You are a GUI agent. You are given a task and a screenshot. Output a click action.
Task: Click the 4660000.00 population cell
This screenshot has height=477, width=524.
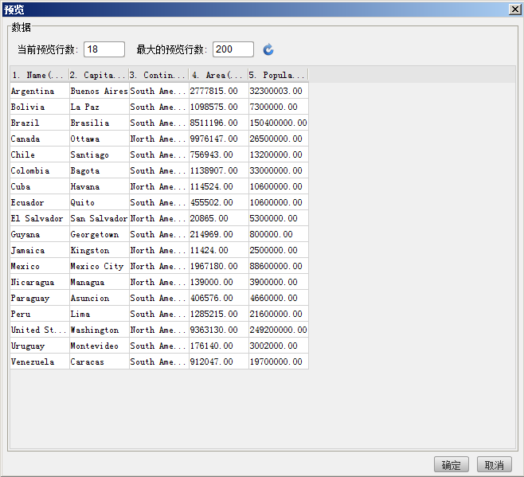click(x=279, y=298)
